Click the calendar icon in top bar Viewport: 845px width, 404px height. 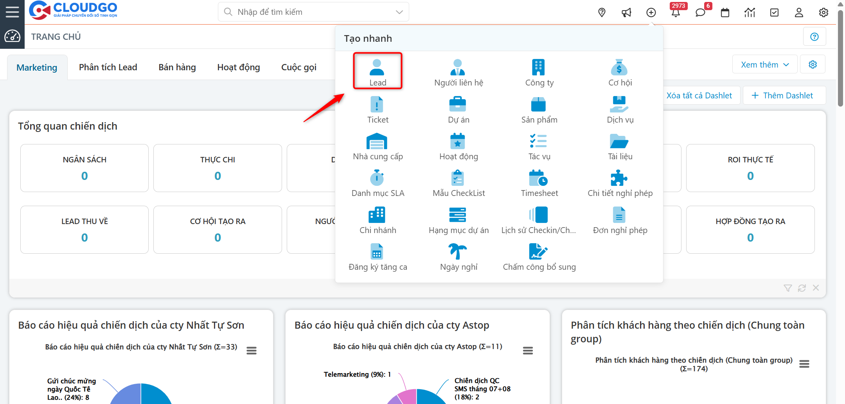725,12
